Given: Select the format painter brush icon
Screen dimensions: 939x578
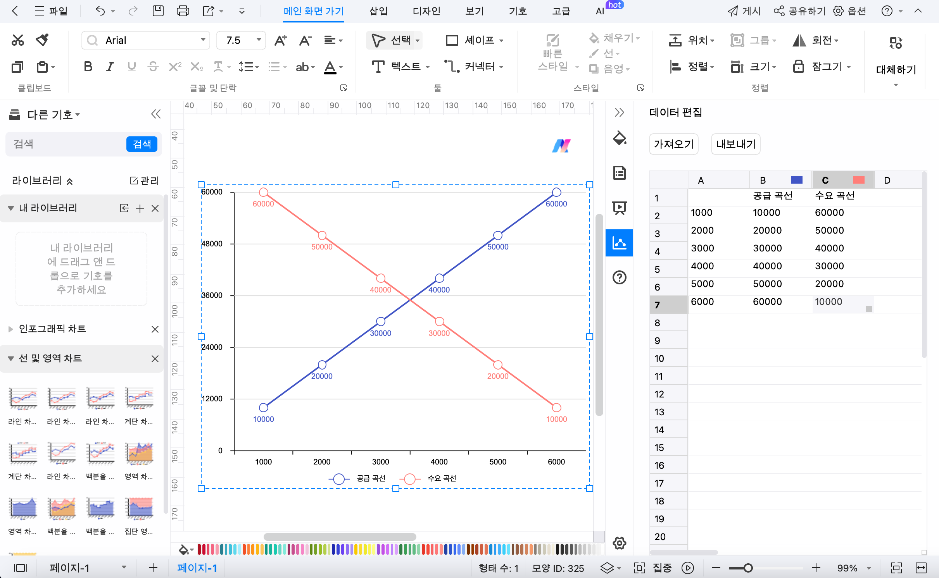Looking at the screenshot, I should [x=42, y=40].
